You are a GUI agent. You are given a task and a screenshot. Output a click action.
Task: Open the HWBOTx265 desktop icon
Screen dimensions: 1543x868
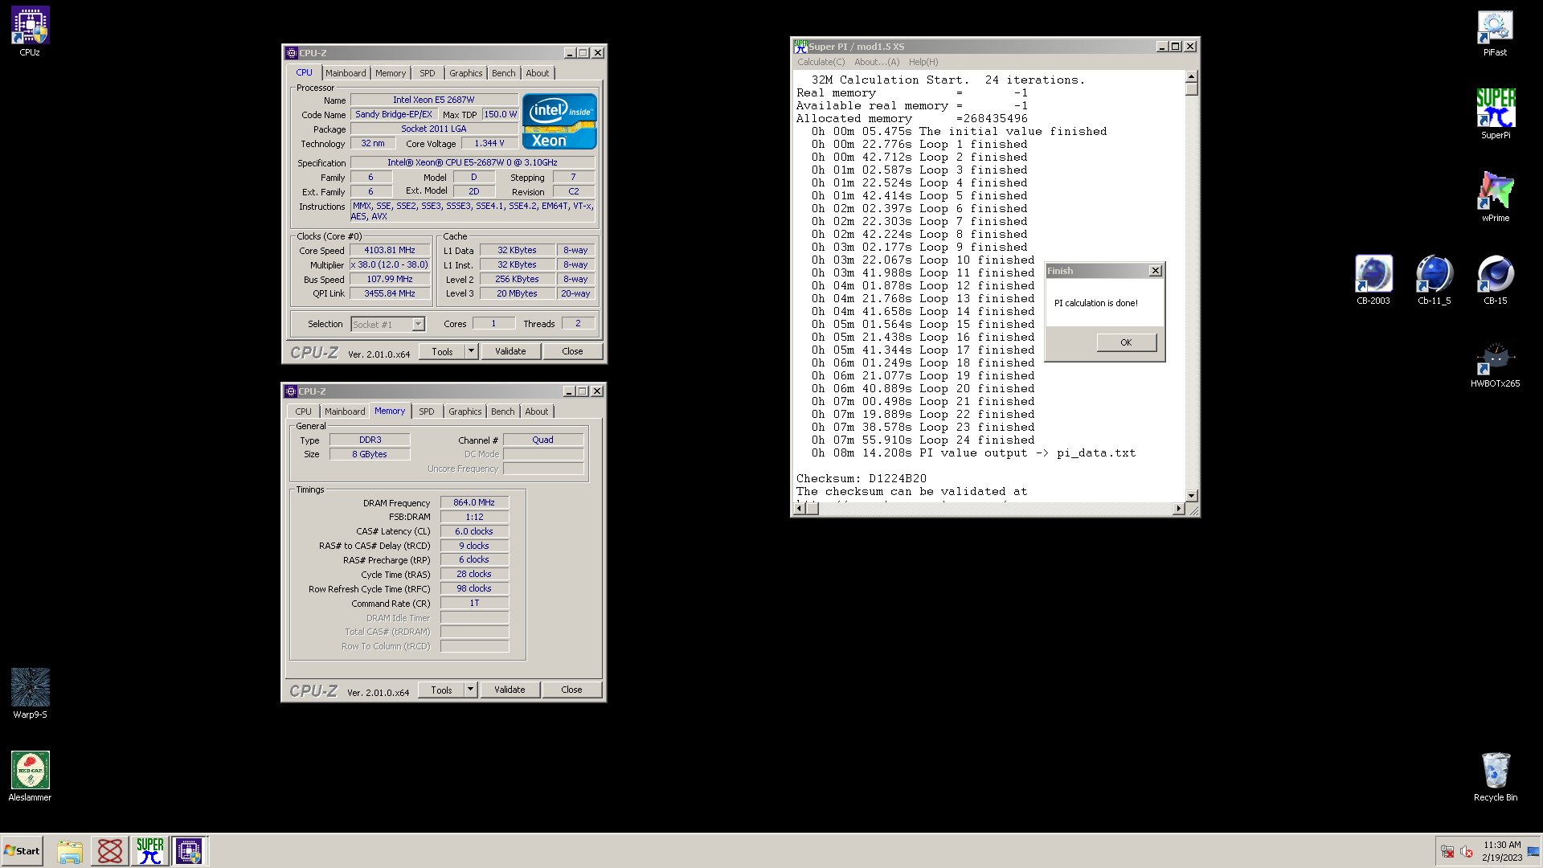[x=1496, y=363]
